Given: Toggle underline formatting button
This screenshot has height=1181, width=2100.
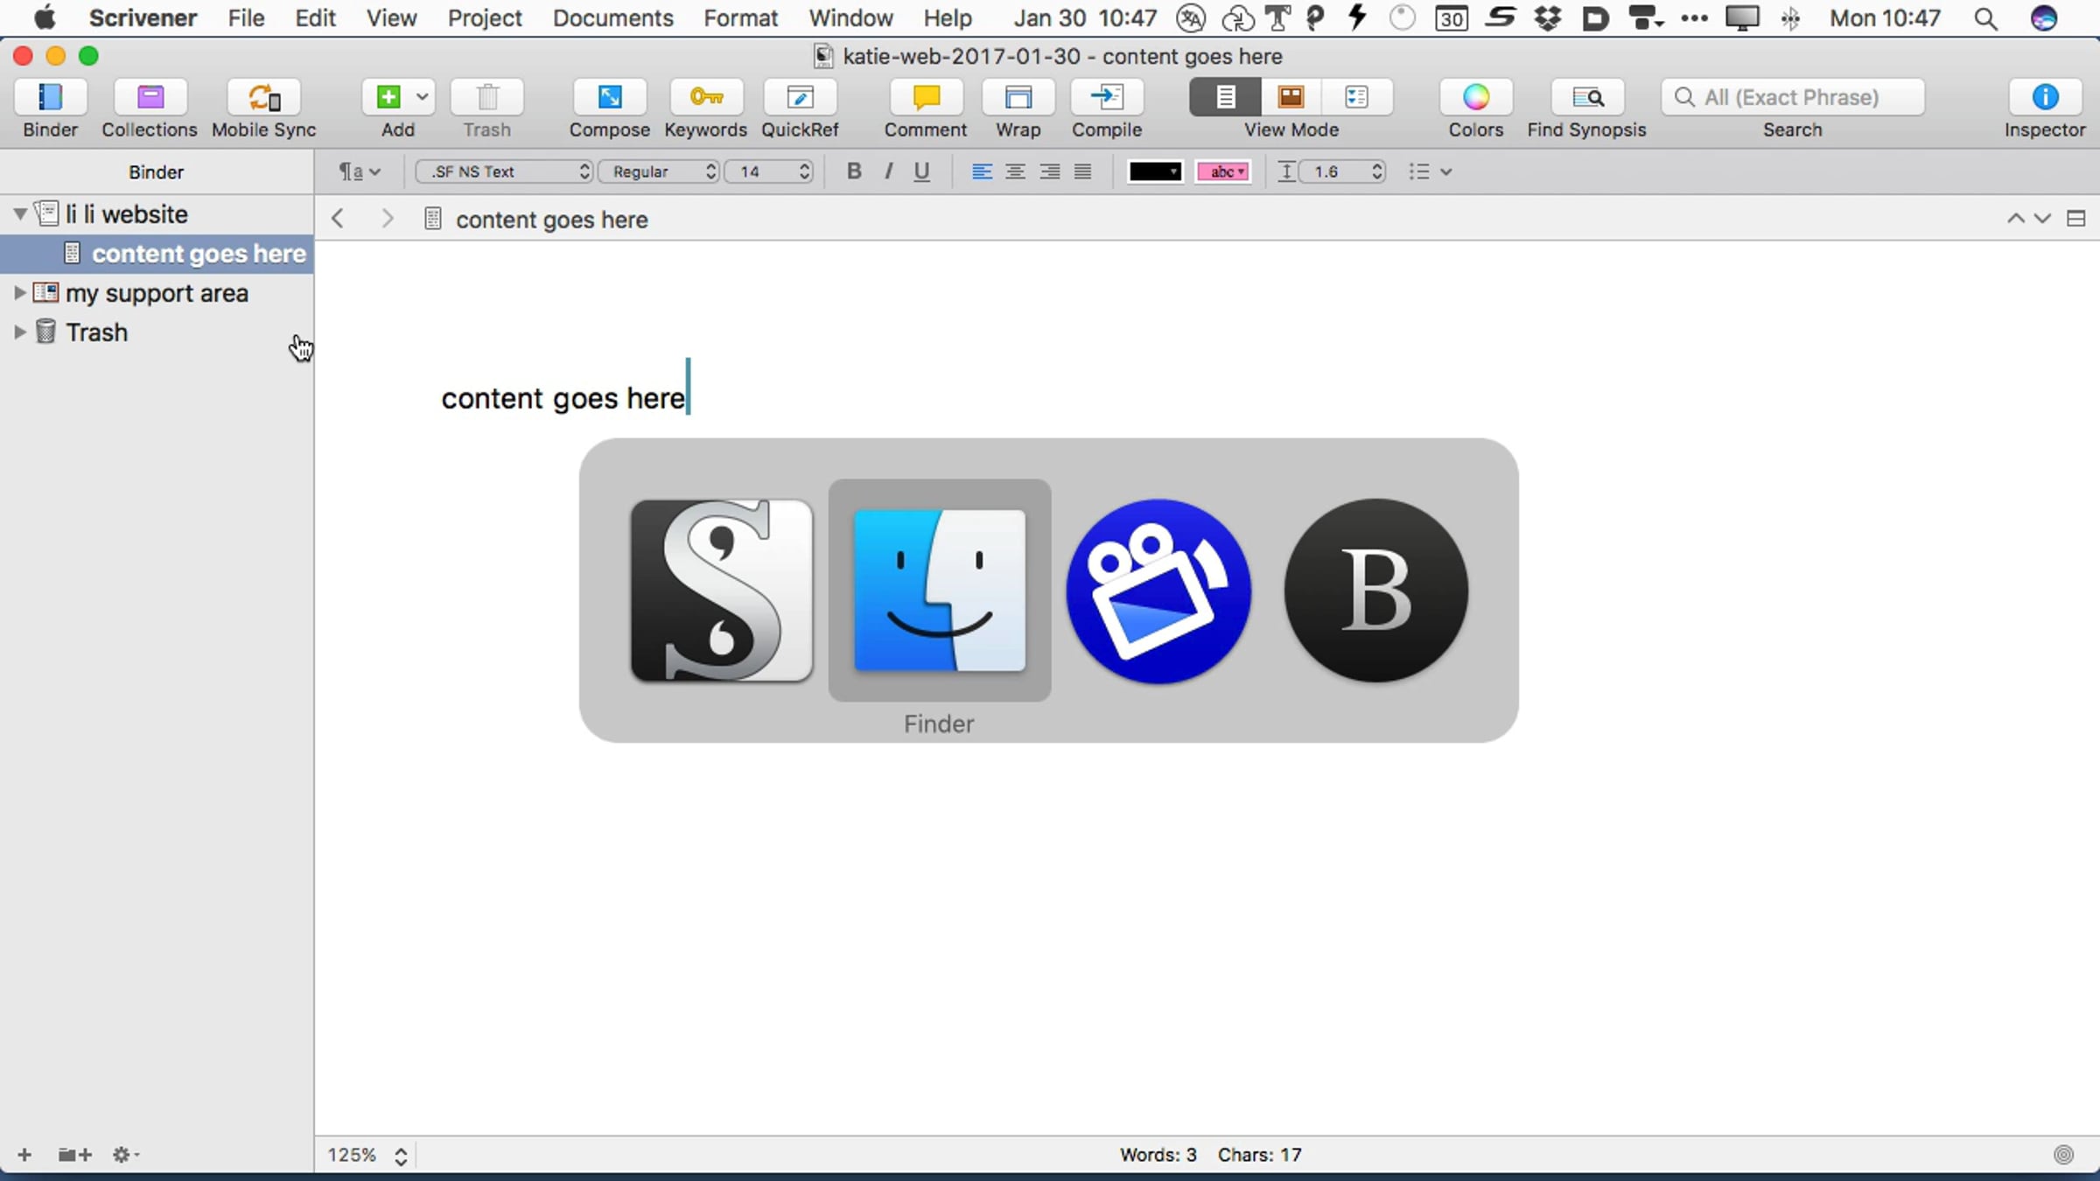Looking at the screenshot, I should coord(921,171).
